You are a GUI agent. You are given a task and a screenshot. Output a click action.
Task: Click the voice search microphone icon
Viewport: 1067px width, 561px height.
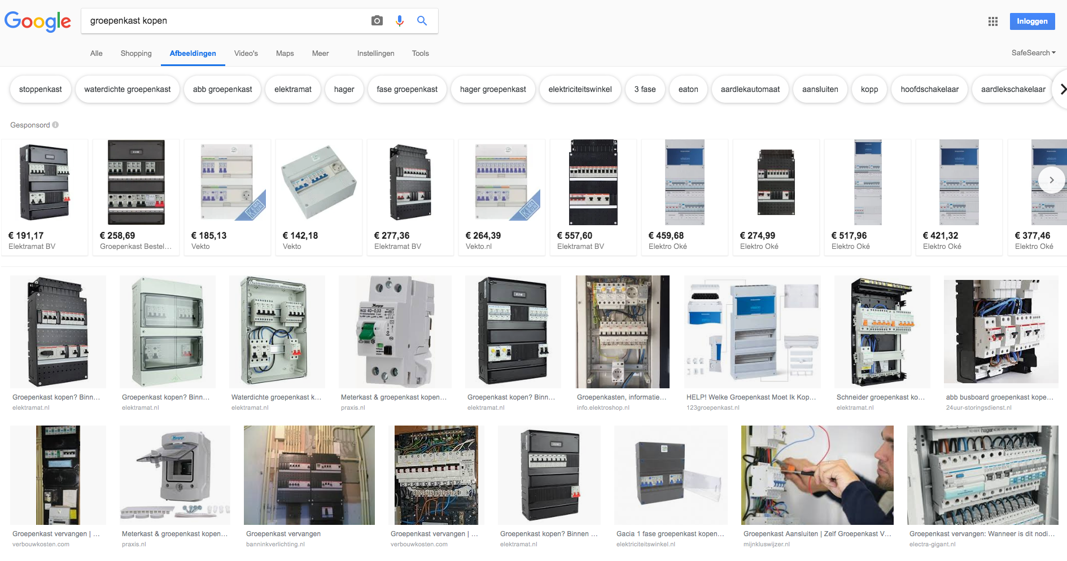coord(400,21)
